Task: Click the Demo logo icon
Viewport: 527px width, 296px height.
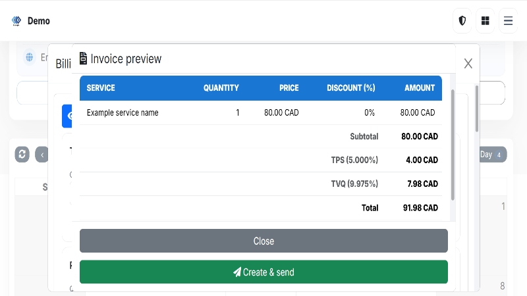Action: [x=16, y=21]
